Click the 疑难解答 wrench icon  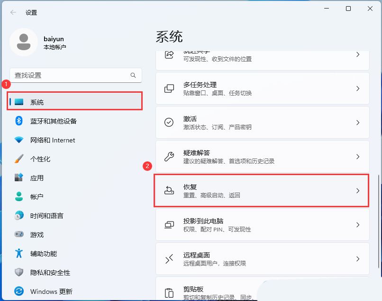click(x=169, y=157)
